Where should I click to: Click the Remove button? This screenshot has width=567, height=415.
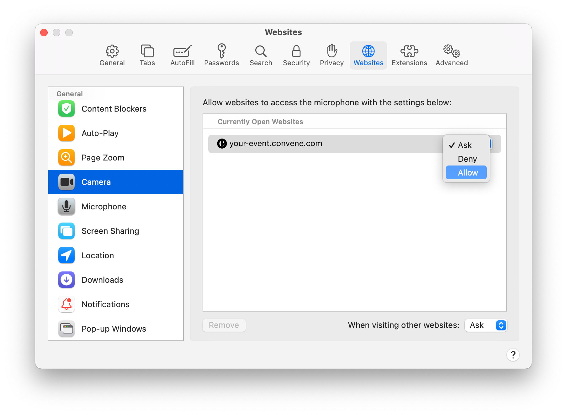pyautogui.click(x=224, y=325)
